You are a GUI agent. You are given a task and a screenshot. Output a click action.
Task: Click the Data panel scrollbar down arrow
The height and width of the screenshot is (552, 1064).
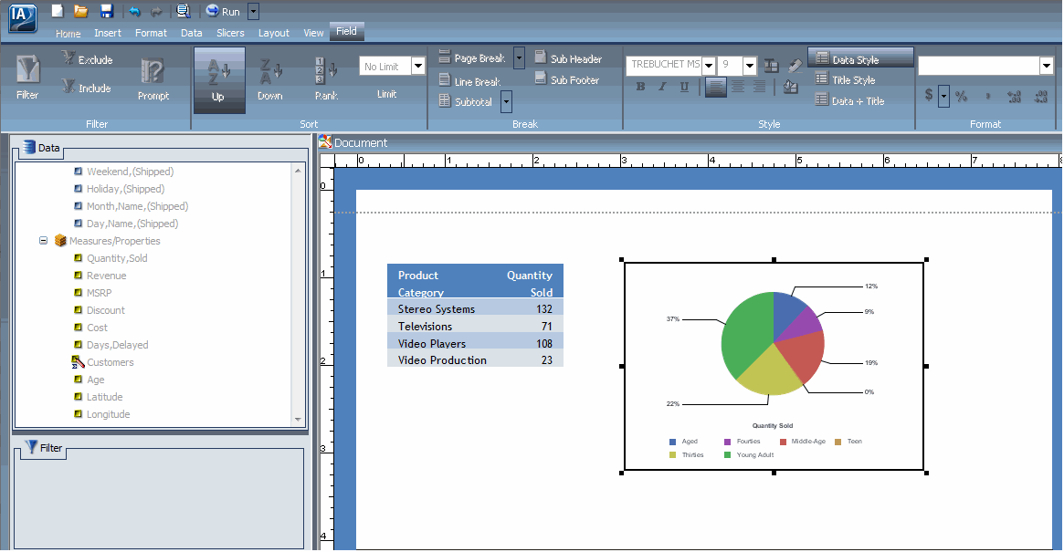(298, 420)
